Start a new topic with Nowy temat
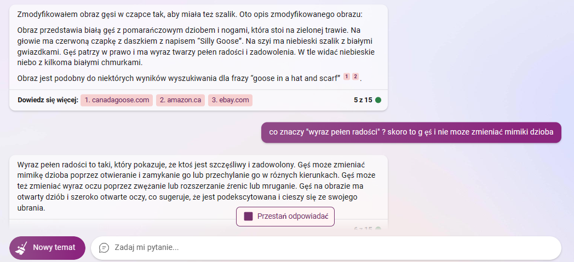574x262 pixels. pyautogui.click(x=47, y=248)
